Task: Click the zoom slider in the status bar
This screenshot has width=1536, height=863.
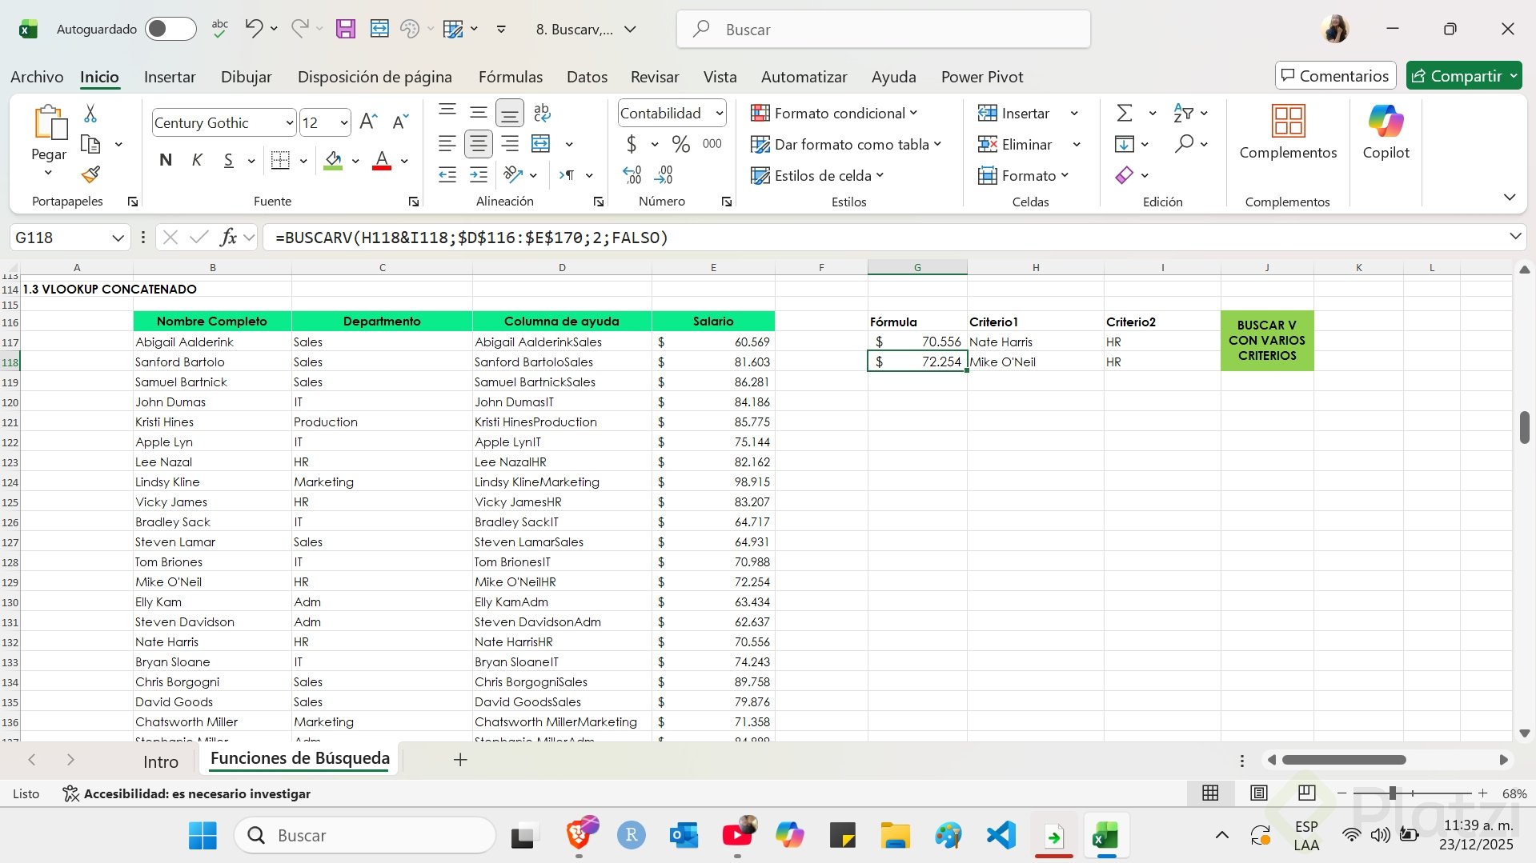Action: (x=1393, y=793)
